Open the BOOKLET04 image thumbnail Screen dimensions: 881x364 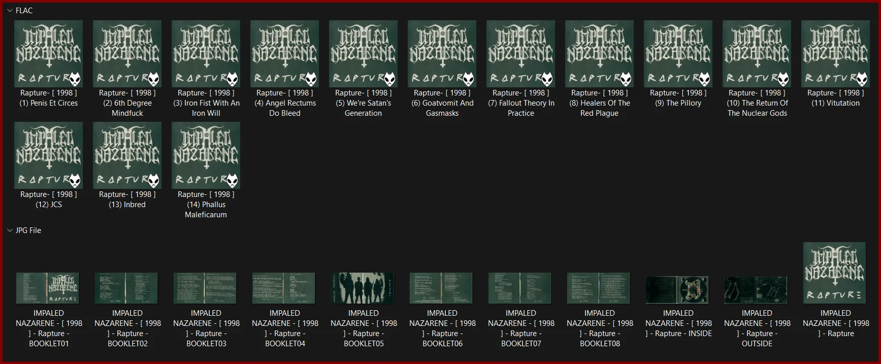(284, 288)
